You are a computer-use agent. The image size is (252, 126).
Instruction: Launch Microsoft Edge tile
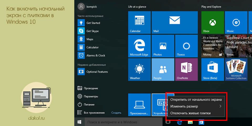(x=139, y=46)
